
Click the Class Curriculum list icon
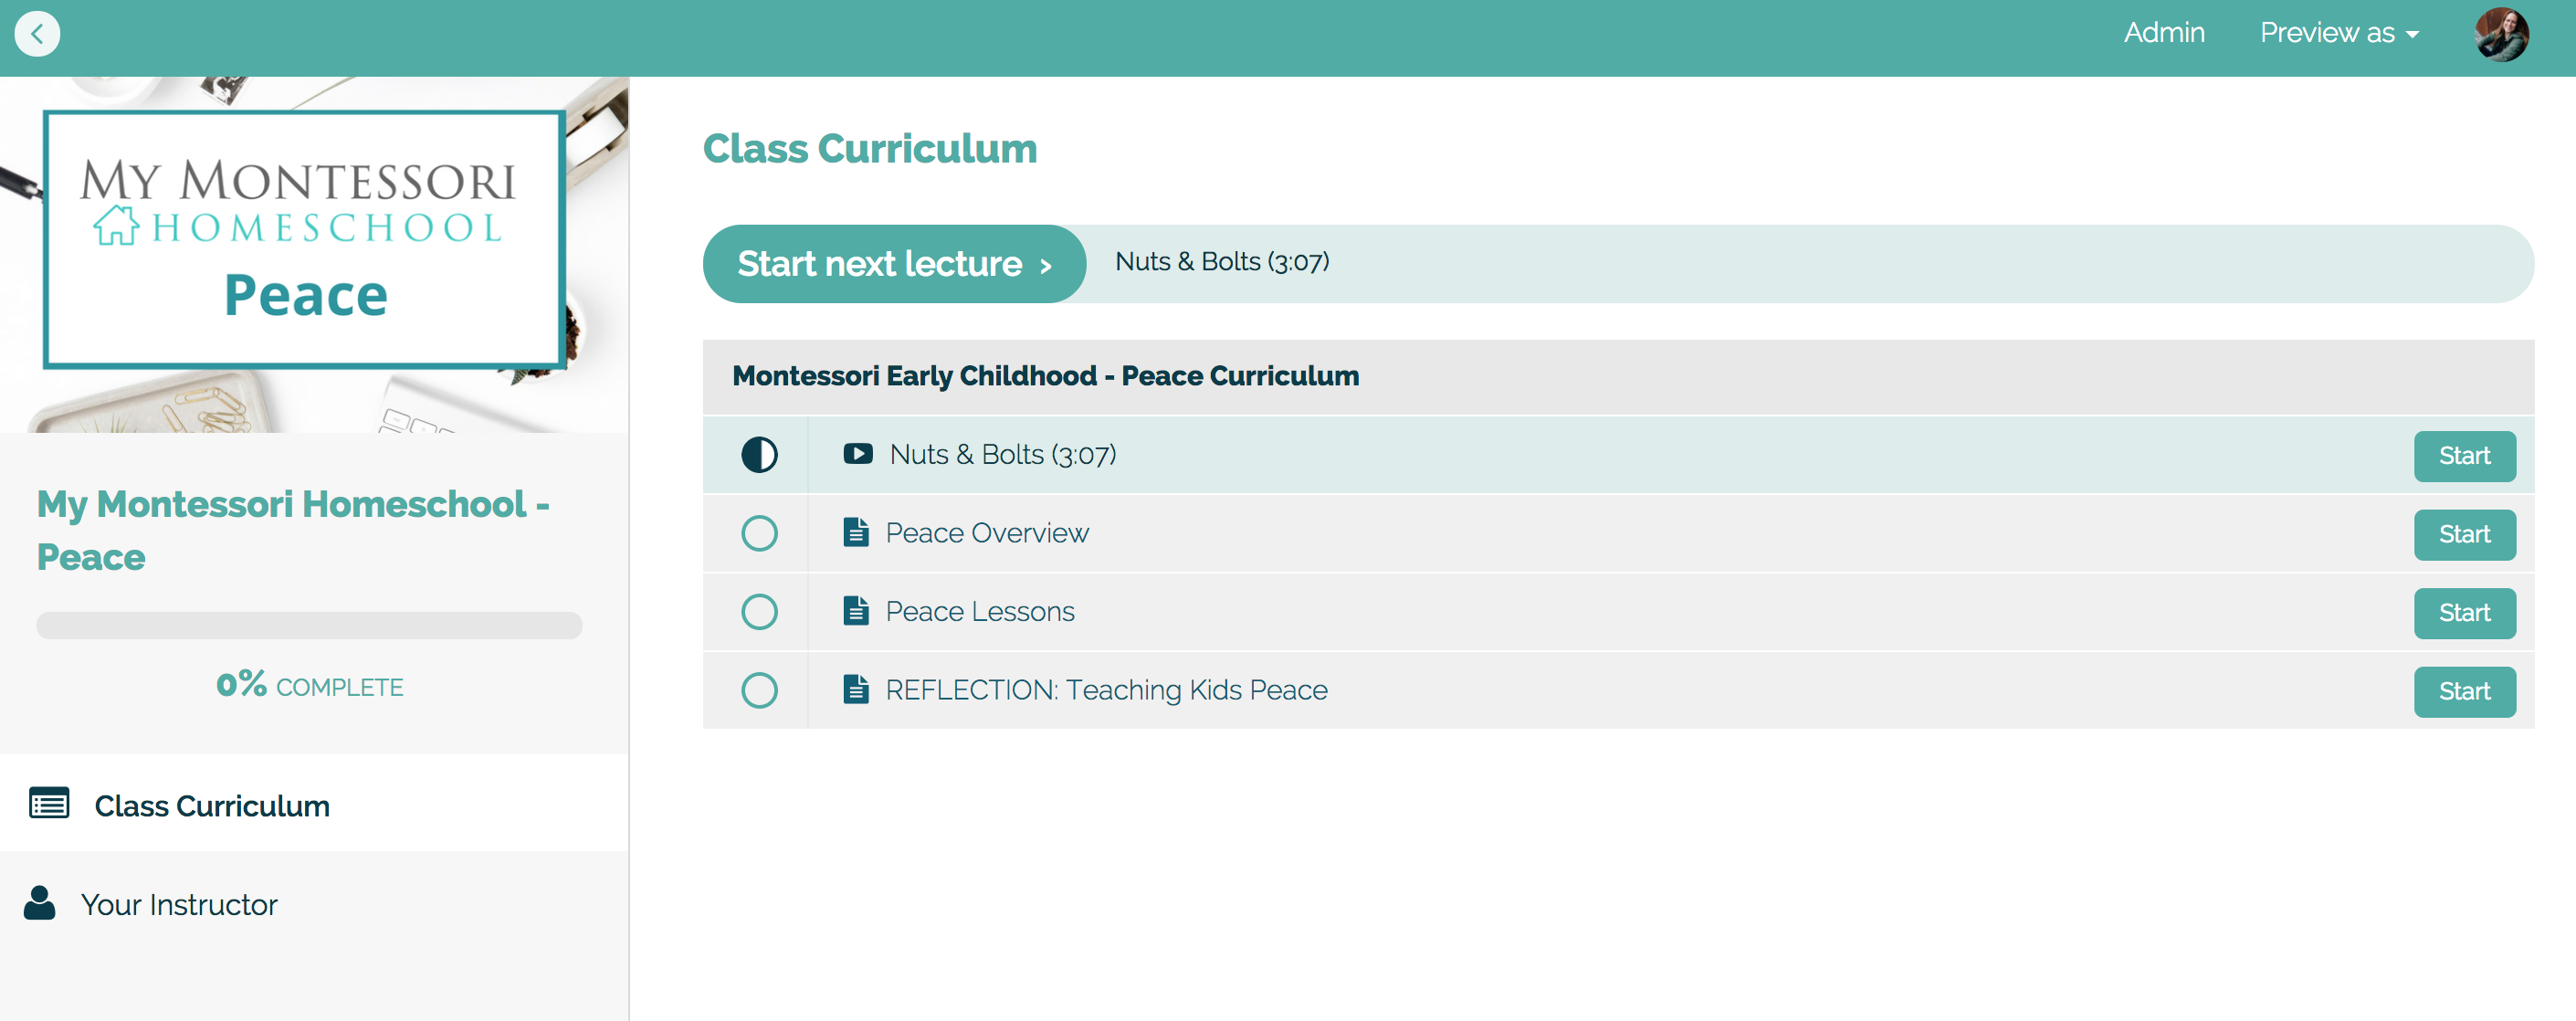coord(49,804)
